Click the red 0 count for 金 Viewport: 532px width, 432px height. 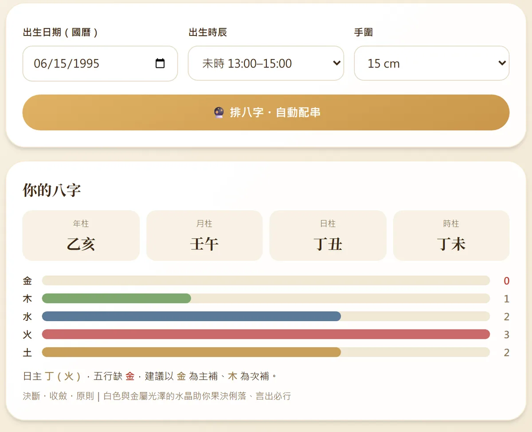(507, 281)
